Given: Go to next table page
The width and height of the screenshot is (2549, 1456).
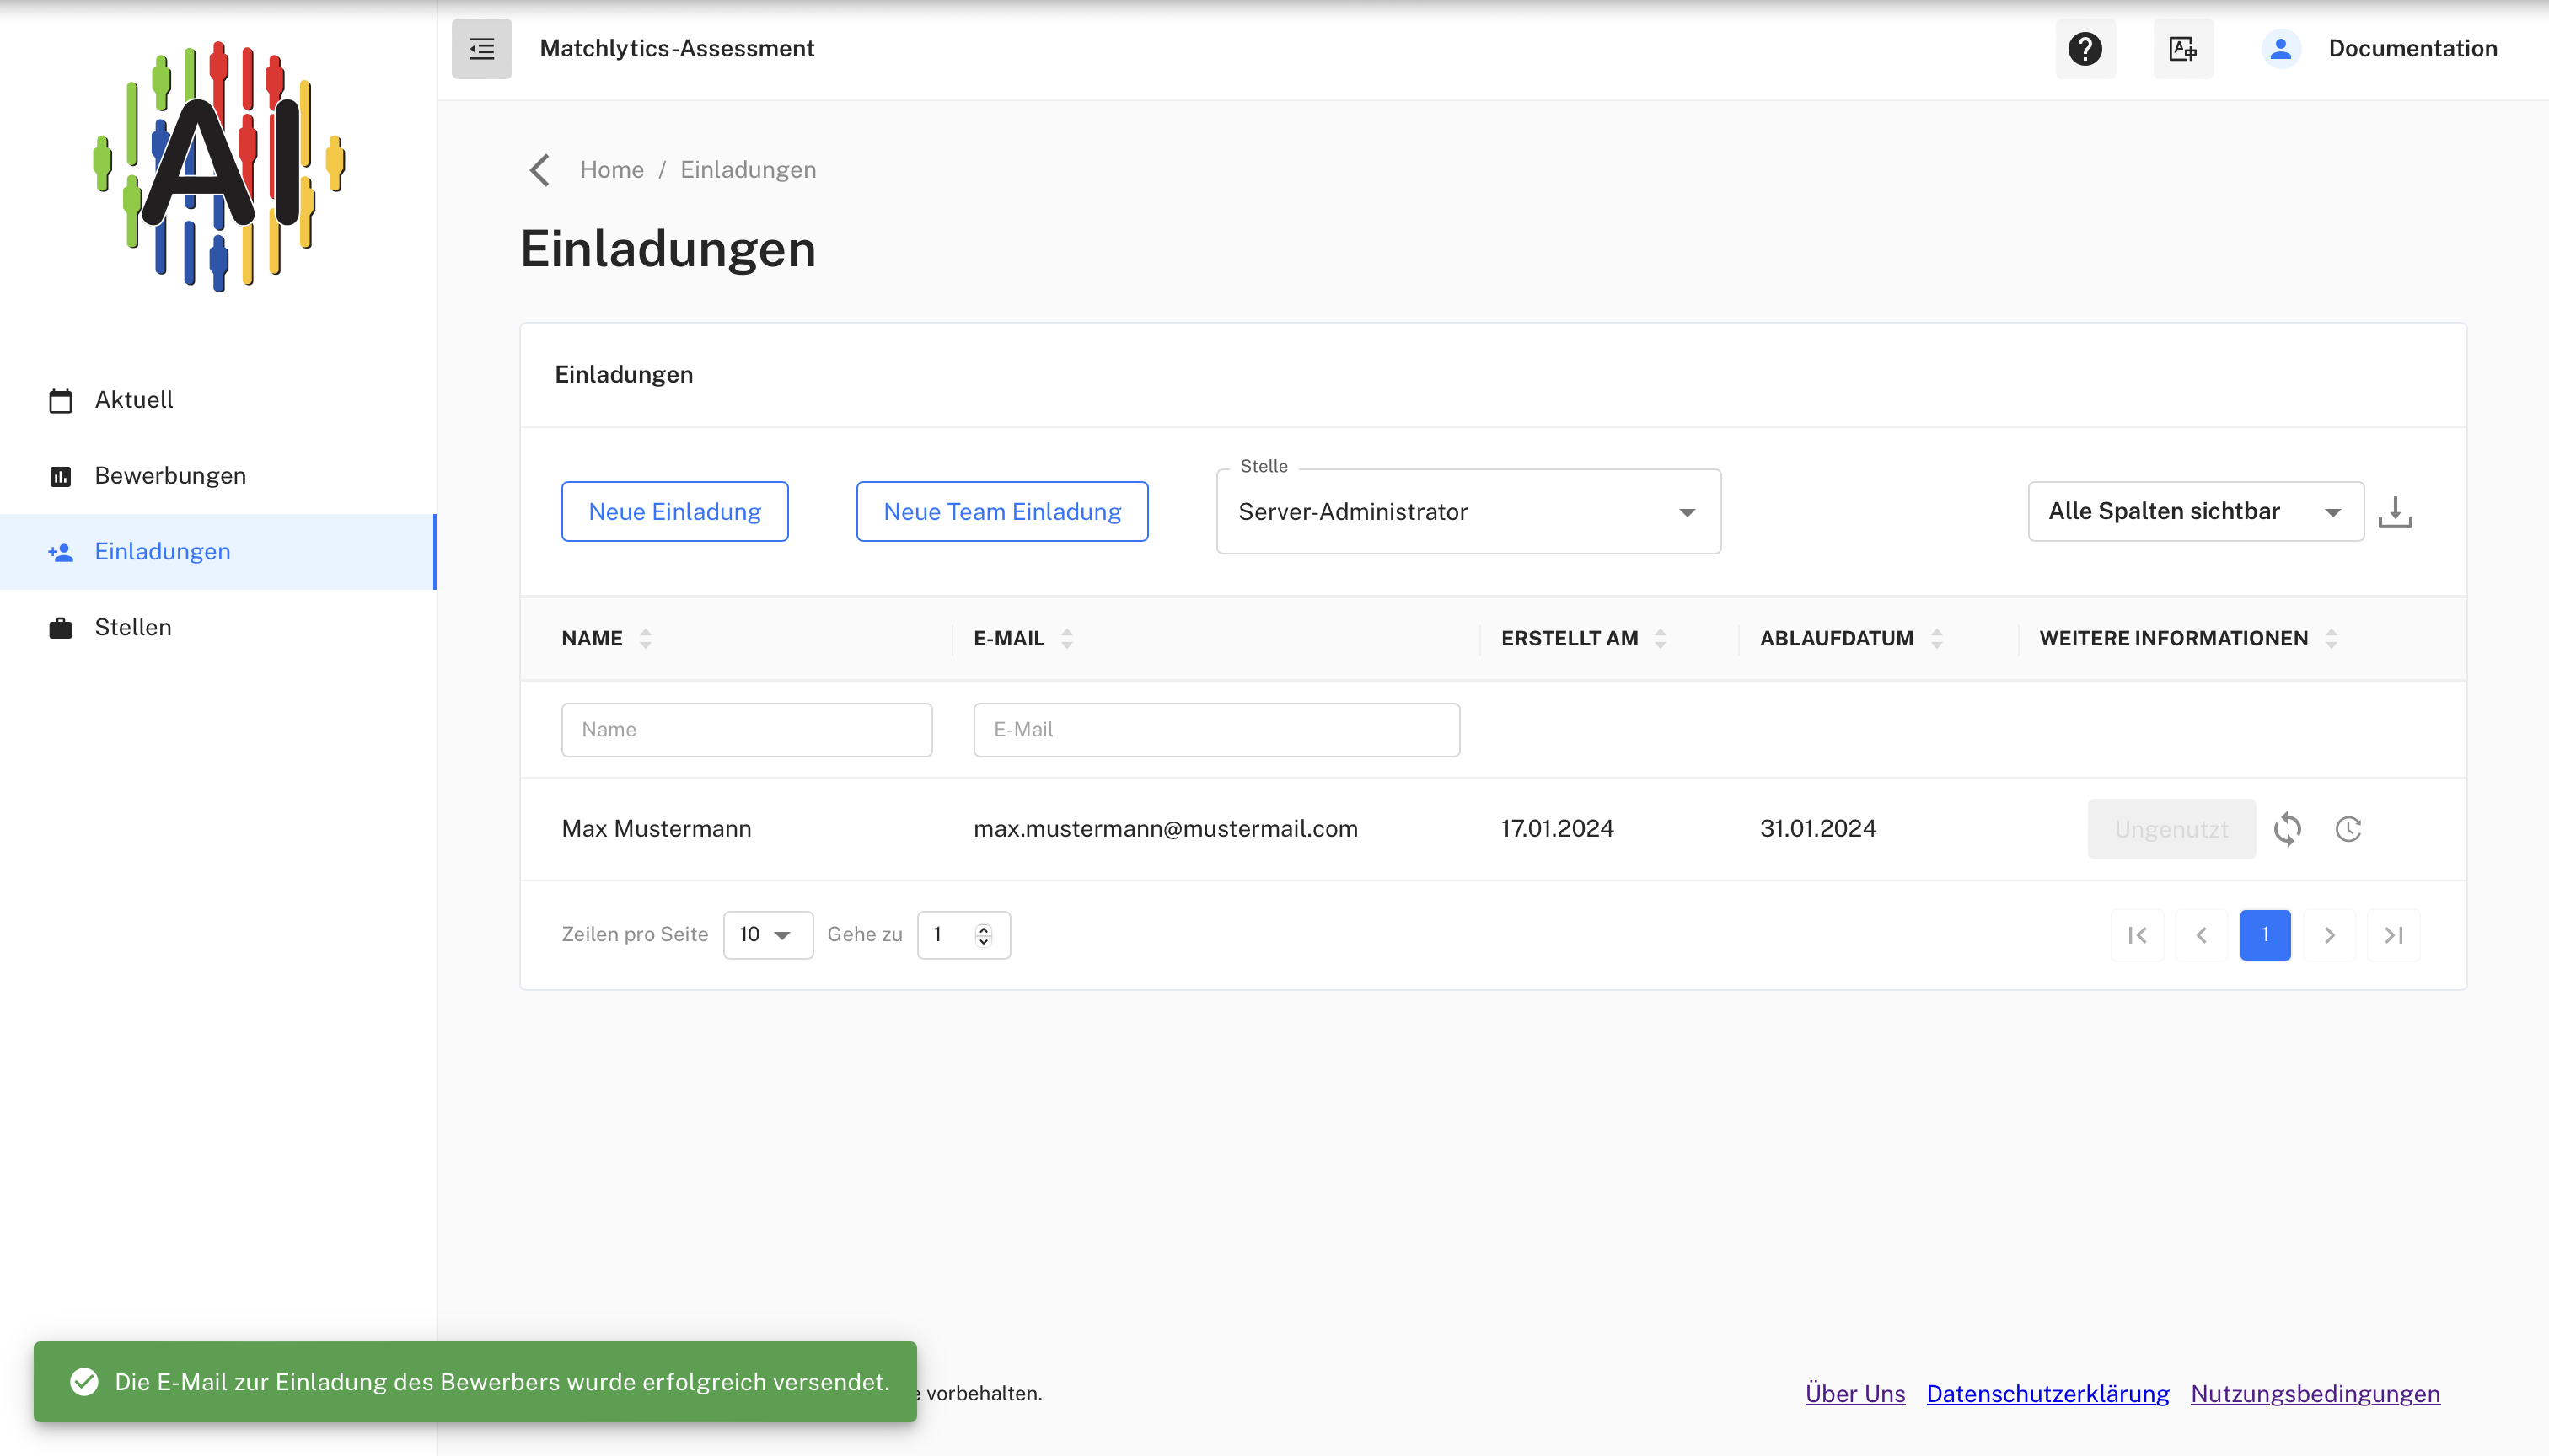Looking at the screenshot, I should pyautogui.click(x=2330, y=935).
